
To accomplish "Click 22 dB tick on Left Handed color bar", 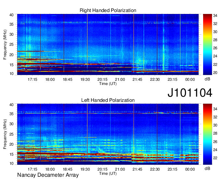I will click(x=215, y=158).
